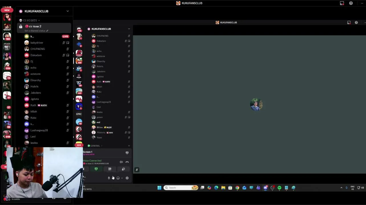Viewport: 366px width, 205px height.
Task: Click Set a channel status edit link
Action: click(x=36, y=31)
